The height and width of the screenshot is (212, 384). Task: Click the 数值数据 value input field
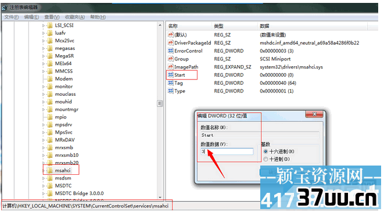click(x=227, y=152)
